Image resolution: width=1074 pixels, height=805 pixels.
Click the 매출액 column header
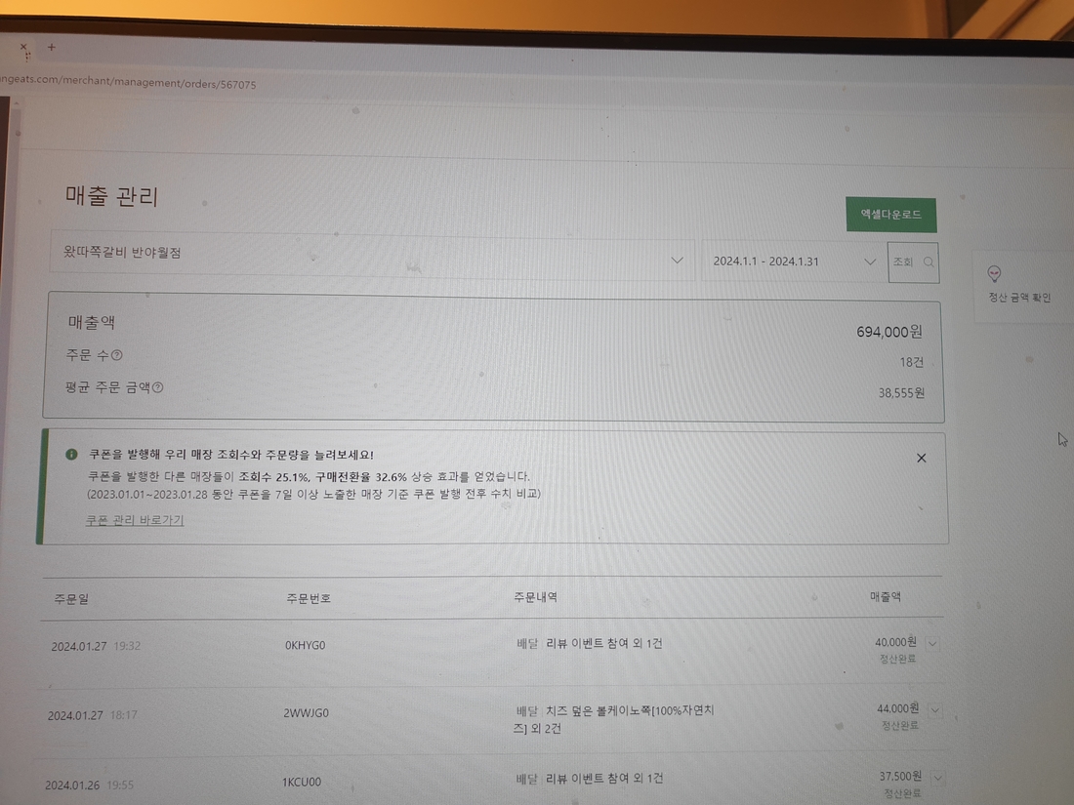point(885,595)
